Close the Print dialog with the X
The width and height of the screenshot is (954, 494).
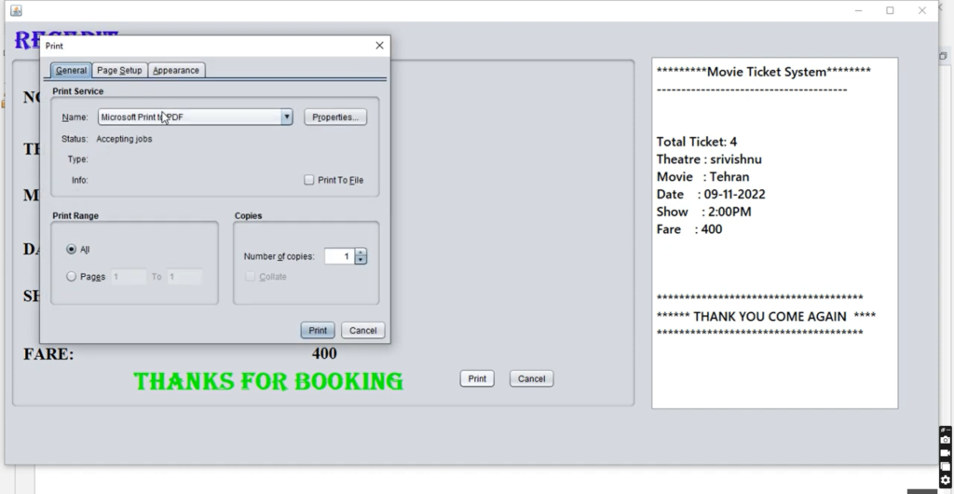pos(380,46)
